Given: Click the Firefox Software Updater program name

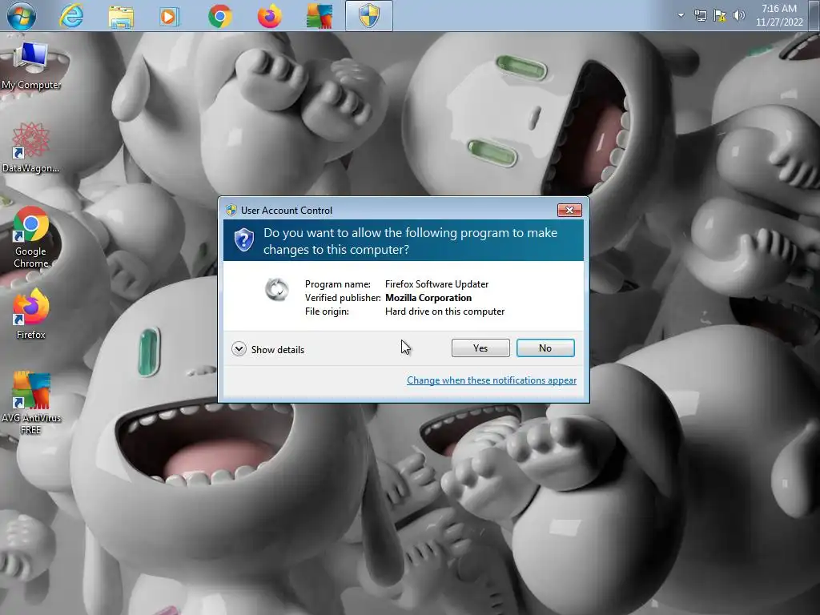Looking at the screenshot, I should click(x=436, y=284).
